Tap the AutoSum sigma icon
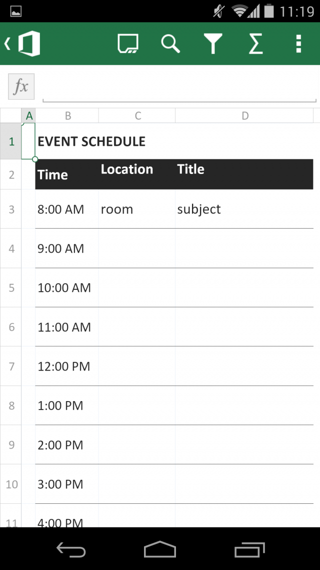The width and height of the screenshot is (320, 570). point(255,44)
